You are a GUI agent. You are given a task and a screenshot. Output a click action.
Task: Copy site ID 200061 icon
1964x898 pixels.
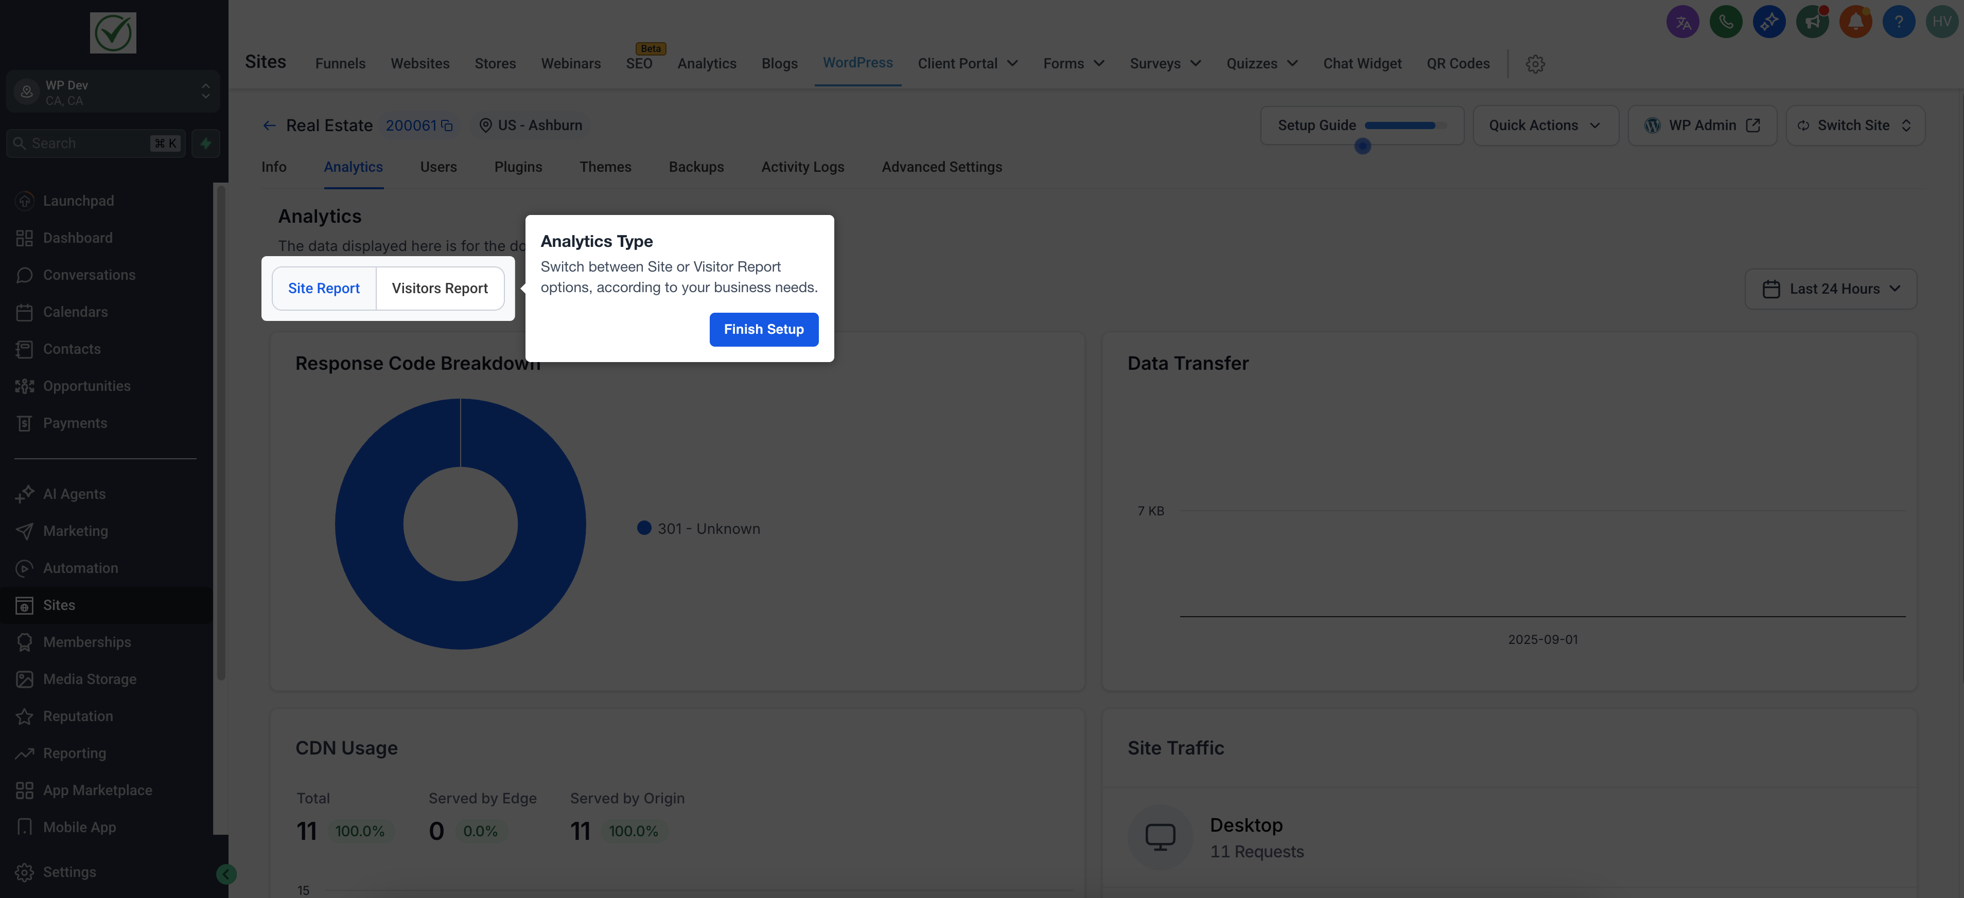pos(448,125)
